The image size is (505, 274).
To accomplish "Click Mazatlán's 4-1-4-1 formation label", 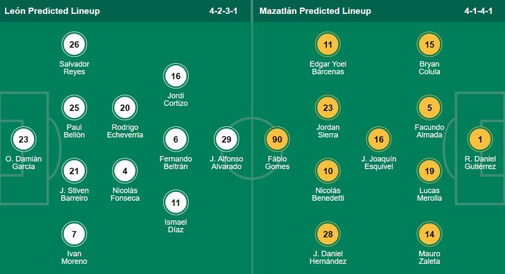I will [x=478, y=11].
